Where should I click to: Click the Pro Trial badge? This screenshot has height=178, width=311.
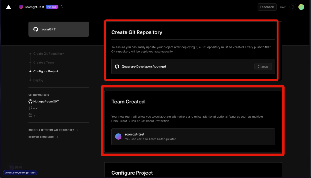(x=52, y=7)
